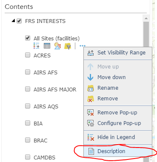The height and width of the screenshot is (162, 157).
Task: Click the FRS INTERESTS group label
Action: tap(45, 21)
